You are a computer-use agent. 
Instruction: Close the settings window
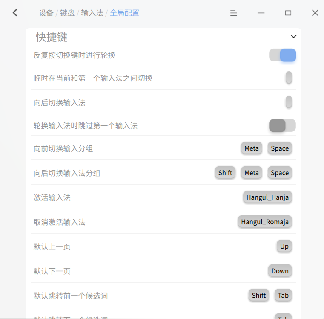click(x=315, y=13)
